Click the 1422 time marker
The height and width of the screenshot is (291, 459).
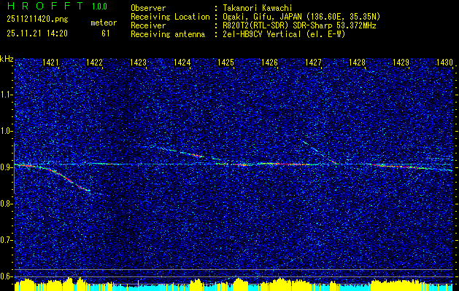tap(95, 62)
